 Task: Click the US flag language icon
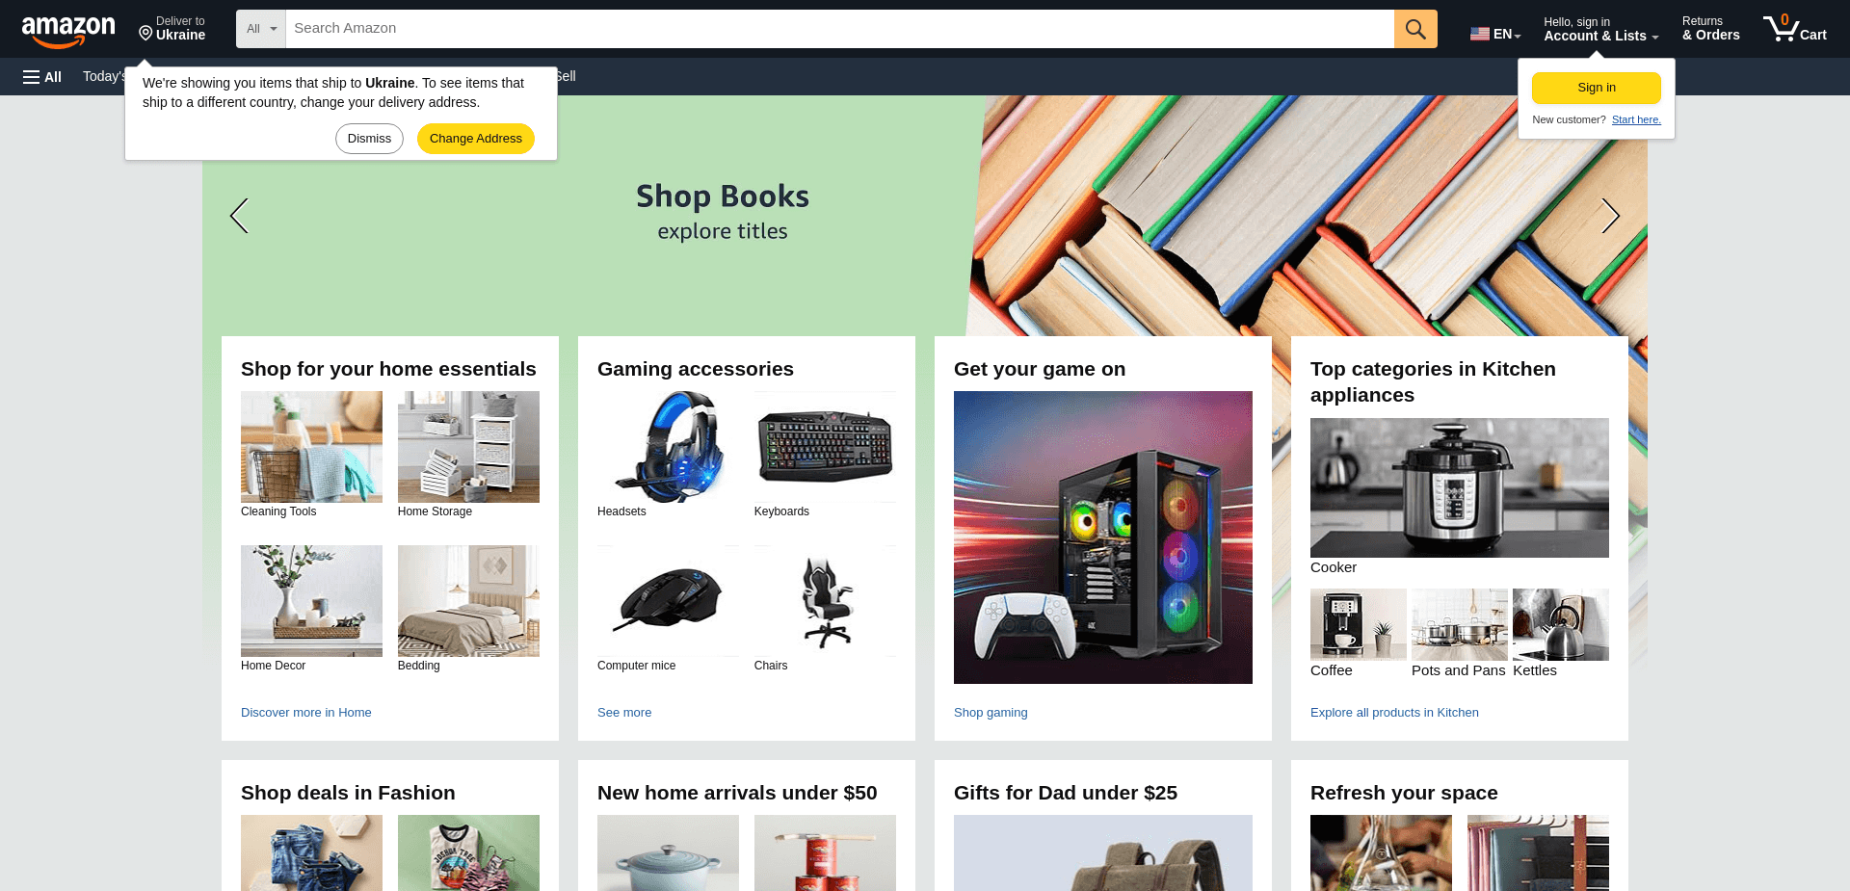[1480, 34]
